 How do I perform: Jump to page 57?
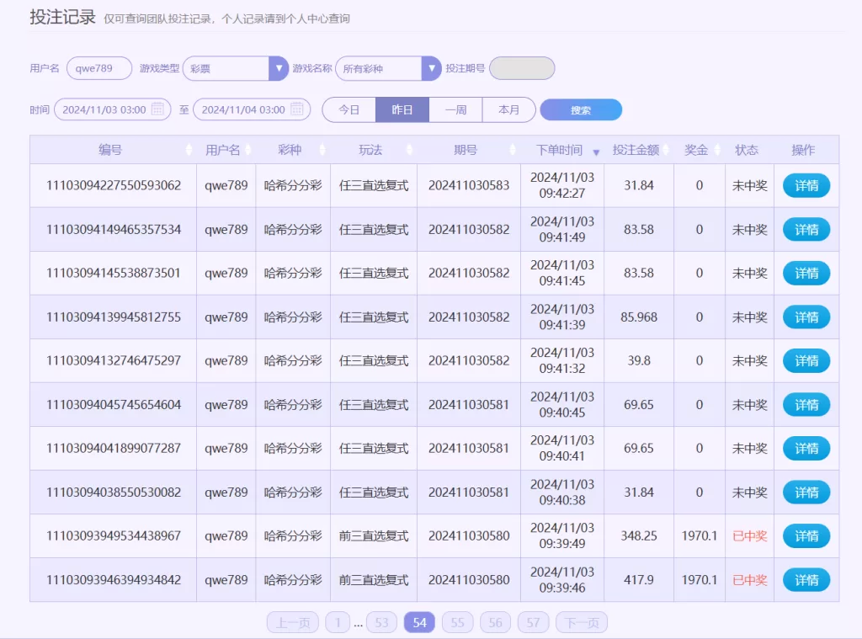(x=533, y=622)
